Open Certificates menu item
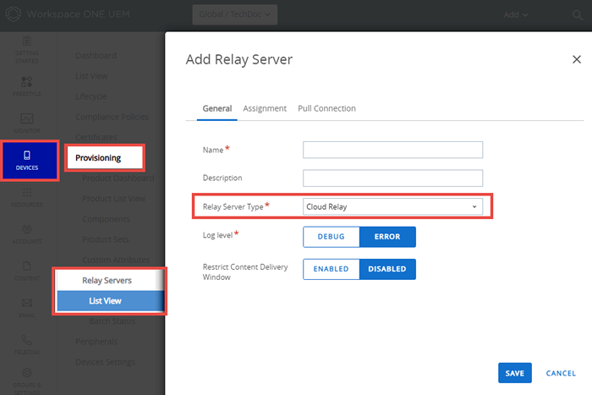 tap(96, 138)
